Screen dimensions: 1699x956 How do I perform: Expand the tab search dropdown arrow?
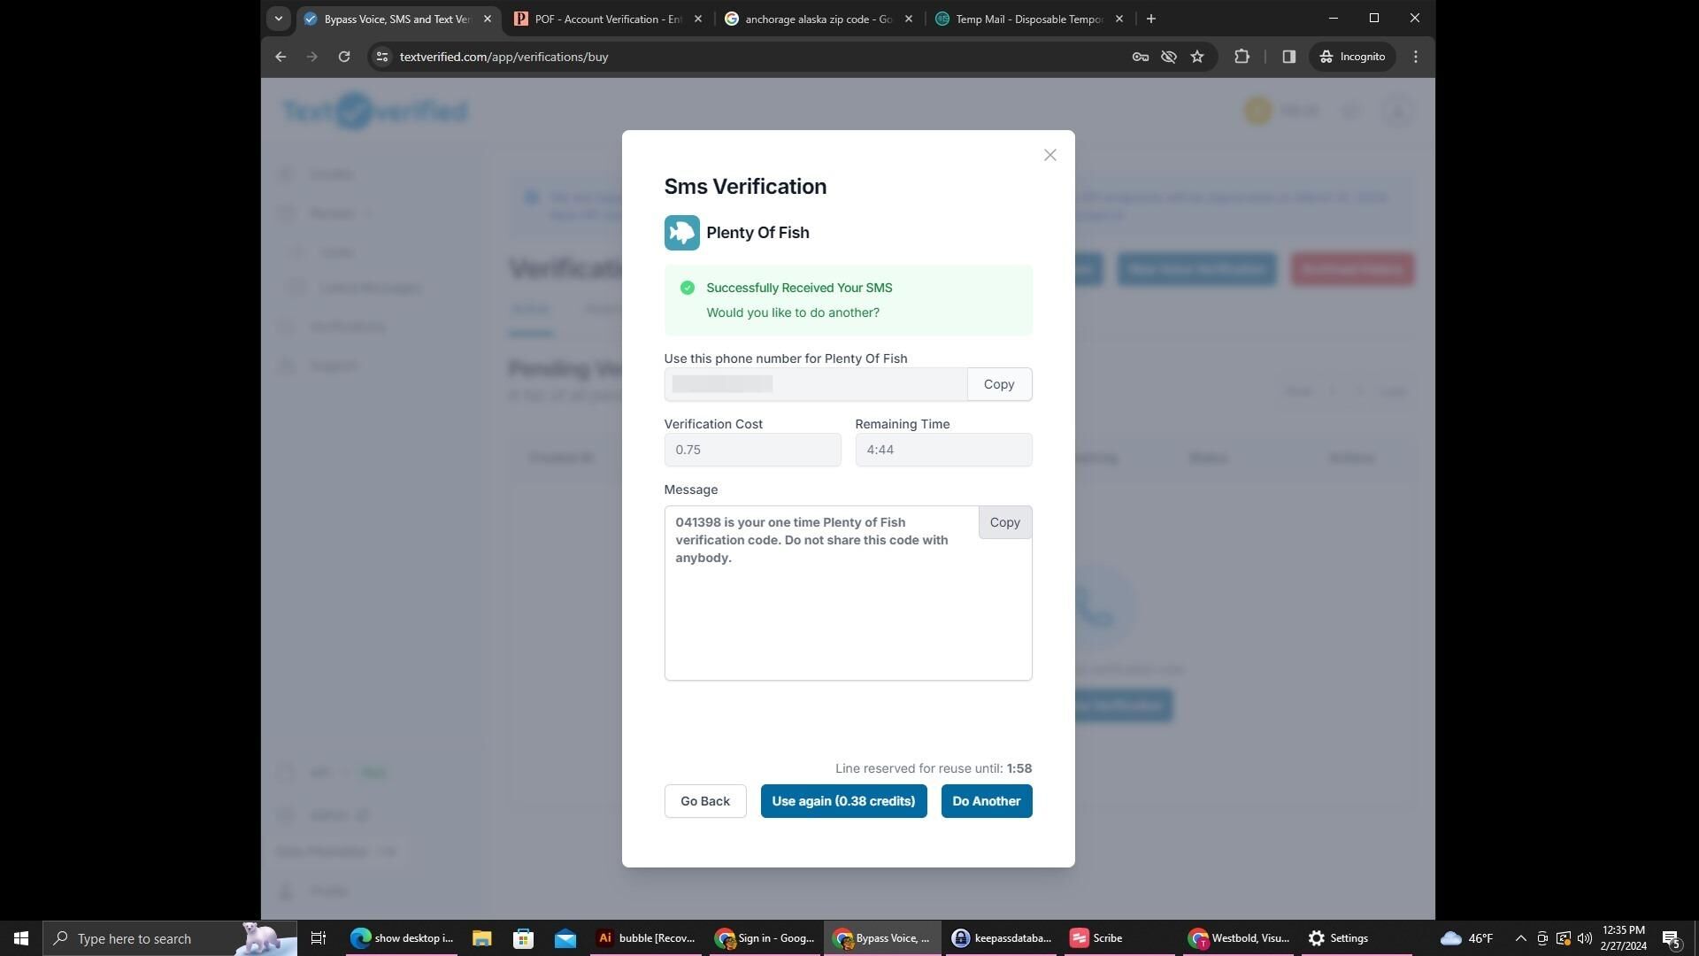tap(278, 19)
